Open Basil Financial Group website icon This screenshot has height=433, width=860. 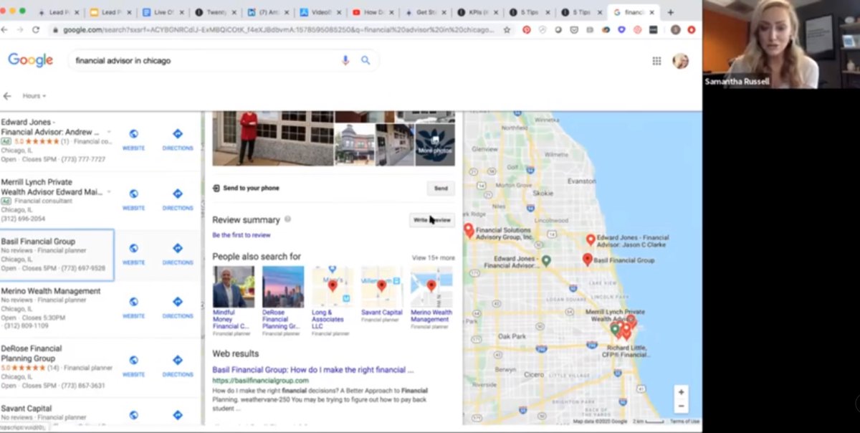point(133,254)
